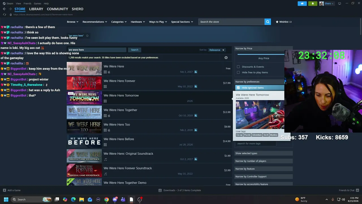Open Downloads status at the bottom
Screen dimensions: 362x204
point(180,190)
